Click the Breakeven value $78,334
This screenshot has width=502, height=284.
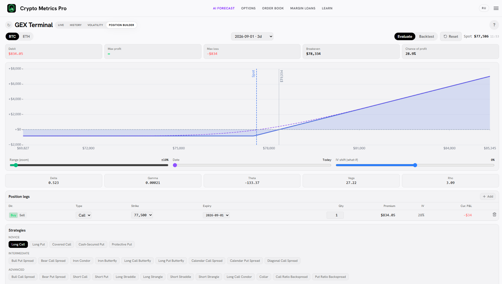313,54
